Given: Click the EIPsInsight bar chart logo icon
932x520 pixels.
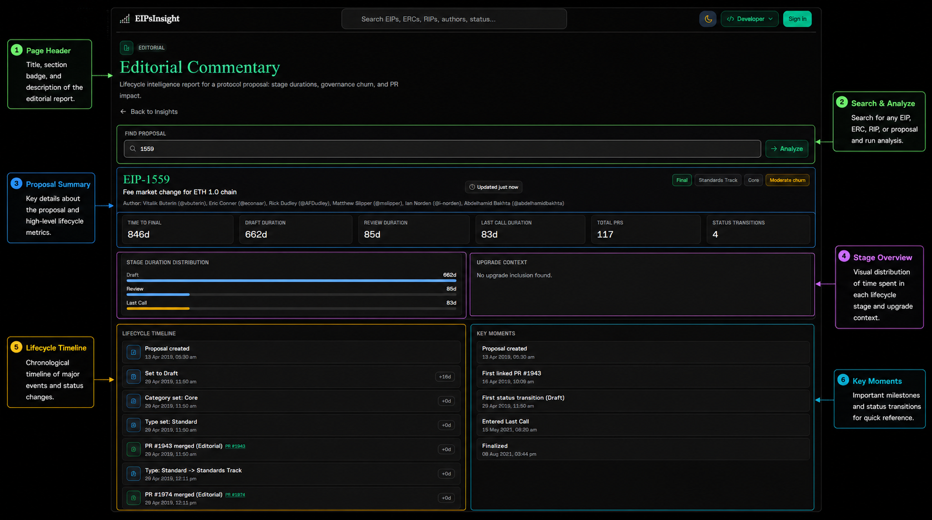Looking at the screenshot, I should coord(125,19).
